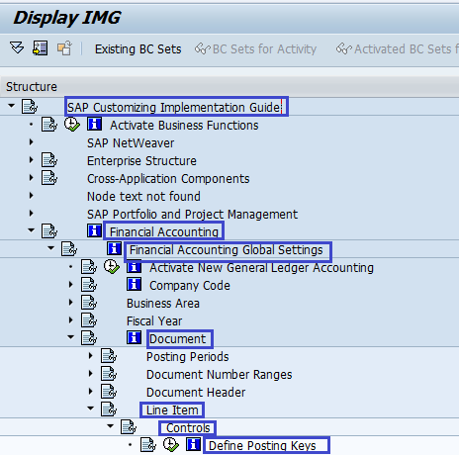Expand the Posting Periods node
Image resolution: width=459 pixels, height=455 pixels.
(x=90, y=356)
